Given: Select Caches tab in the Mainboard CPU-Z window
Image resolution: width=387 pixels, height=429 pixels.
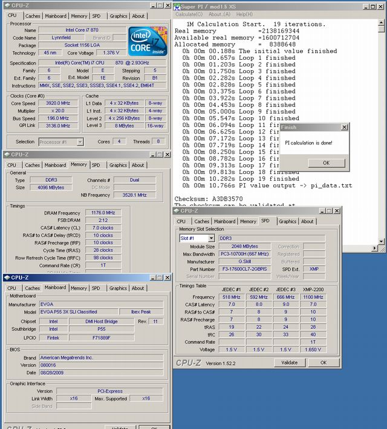Looking at the screenshot, I should (32, 288).
